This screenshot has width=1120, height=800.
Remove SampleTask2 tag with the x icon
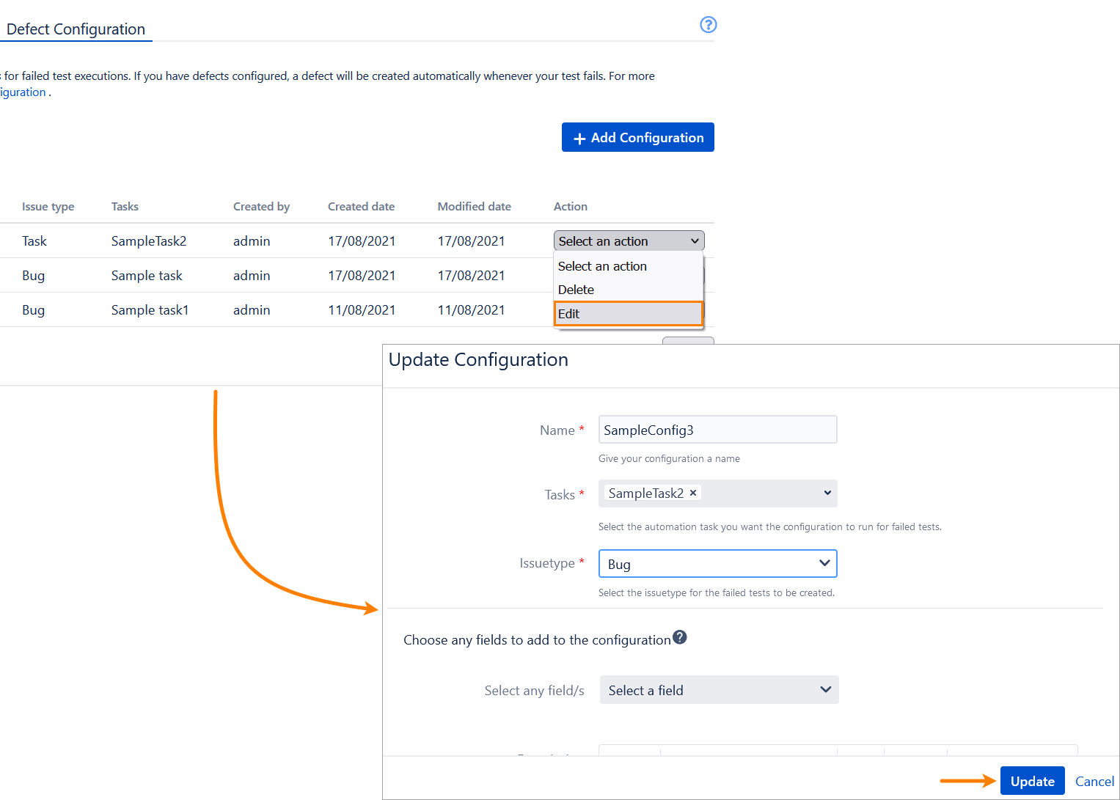[x=693, y=493]
